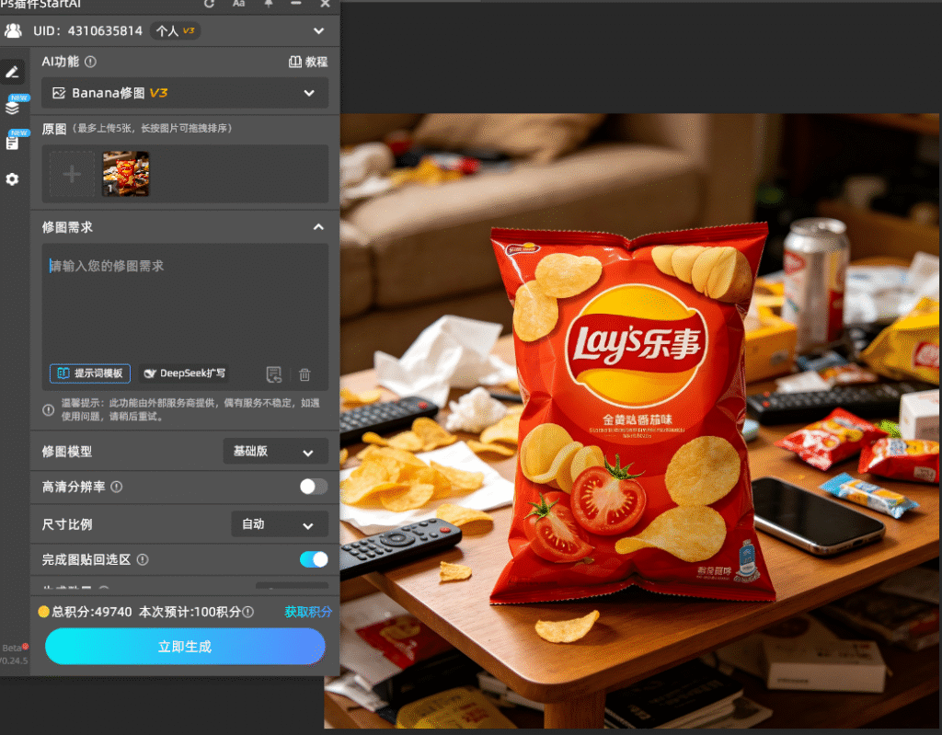Open 提示词模板 prompt templates
942x735 pixels.
click(90, 373)
